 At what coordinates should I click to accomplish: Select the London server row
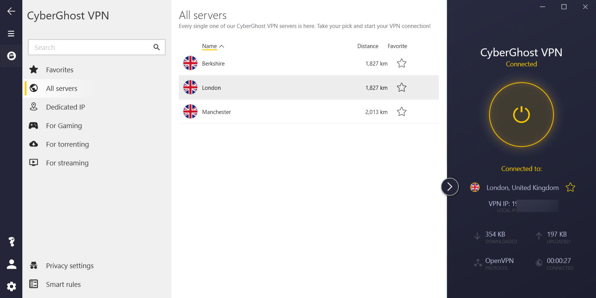(309, 88)
